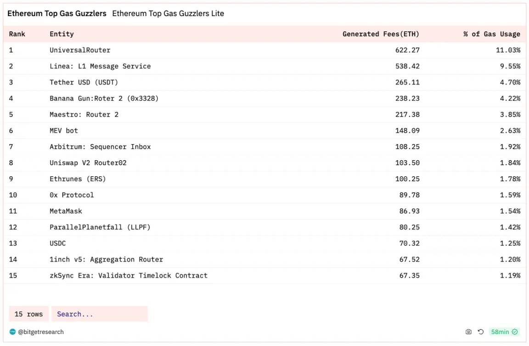The width and height of the screenshot is (529, 346).
Task: Sort by Entity column header
Action: click(62, 34)
